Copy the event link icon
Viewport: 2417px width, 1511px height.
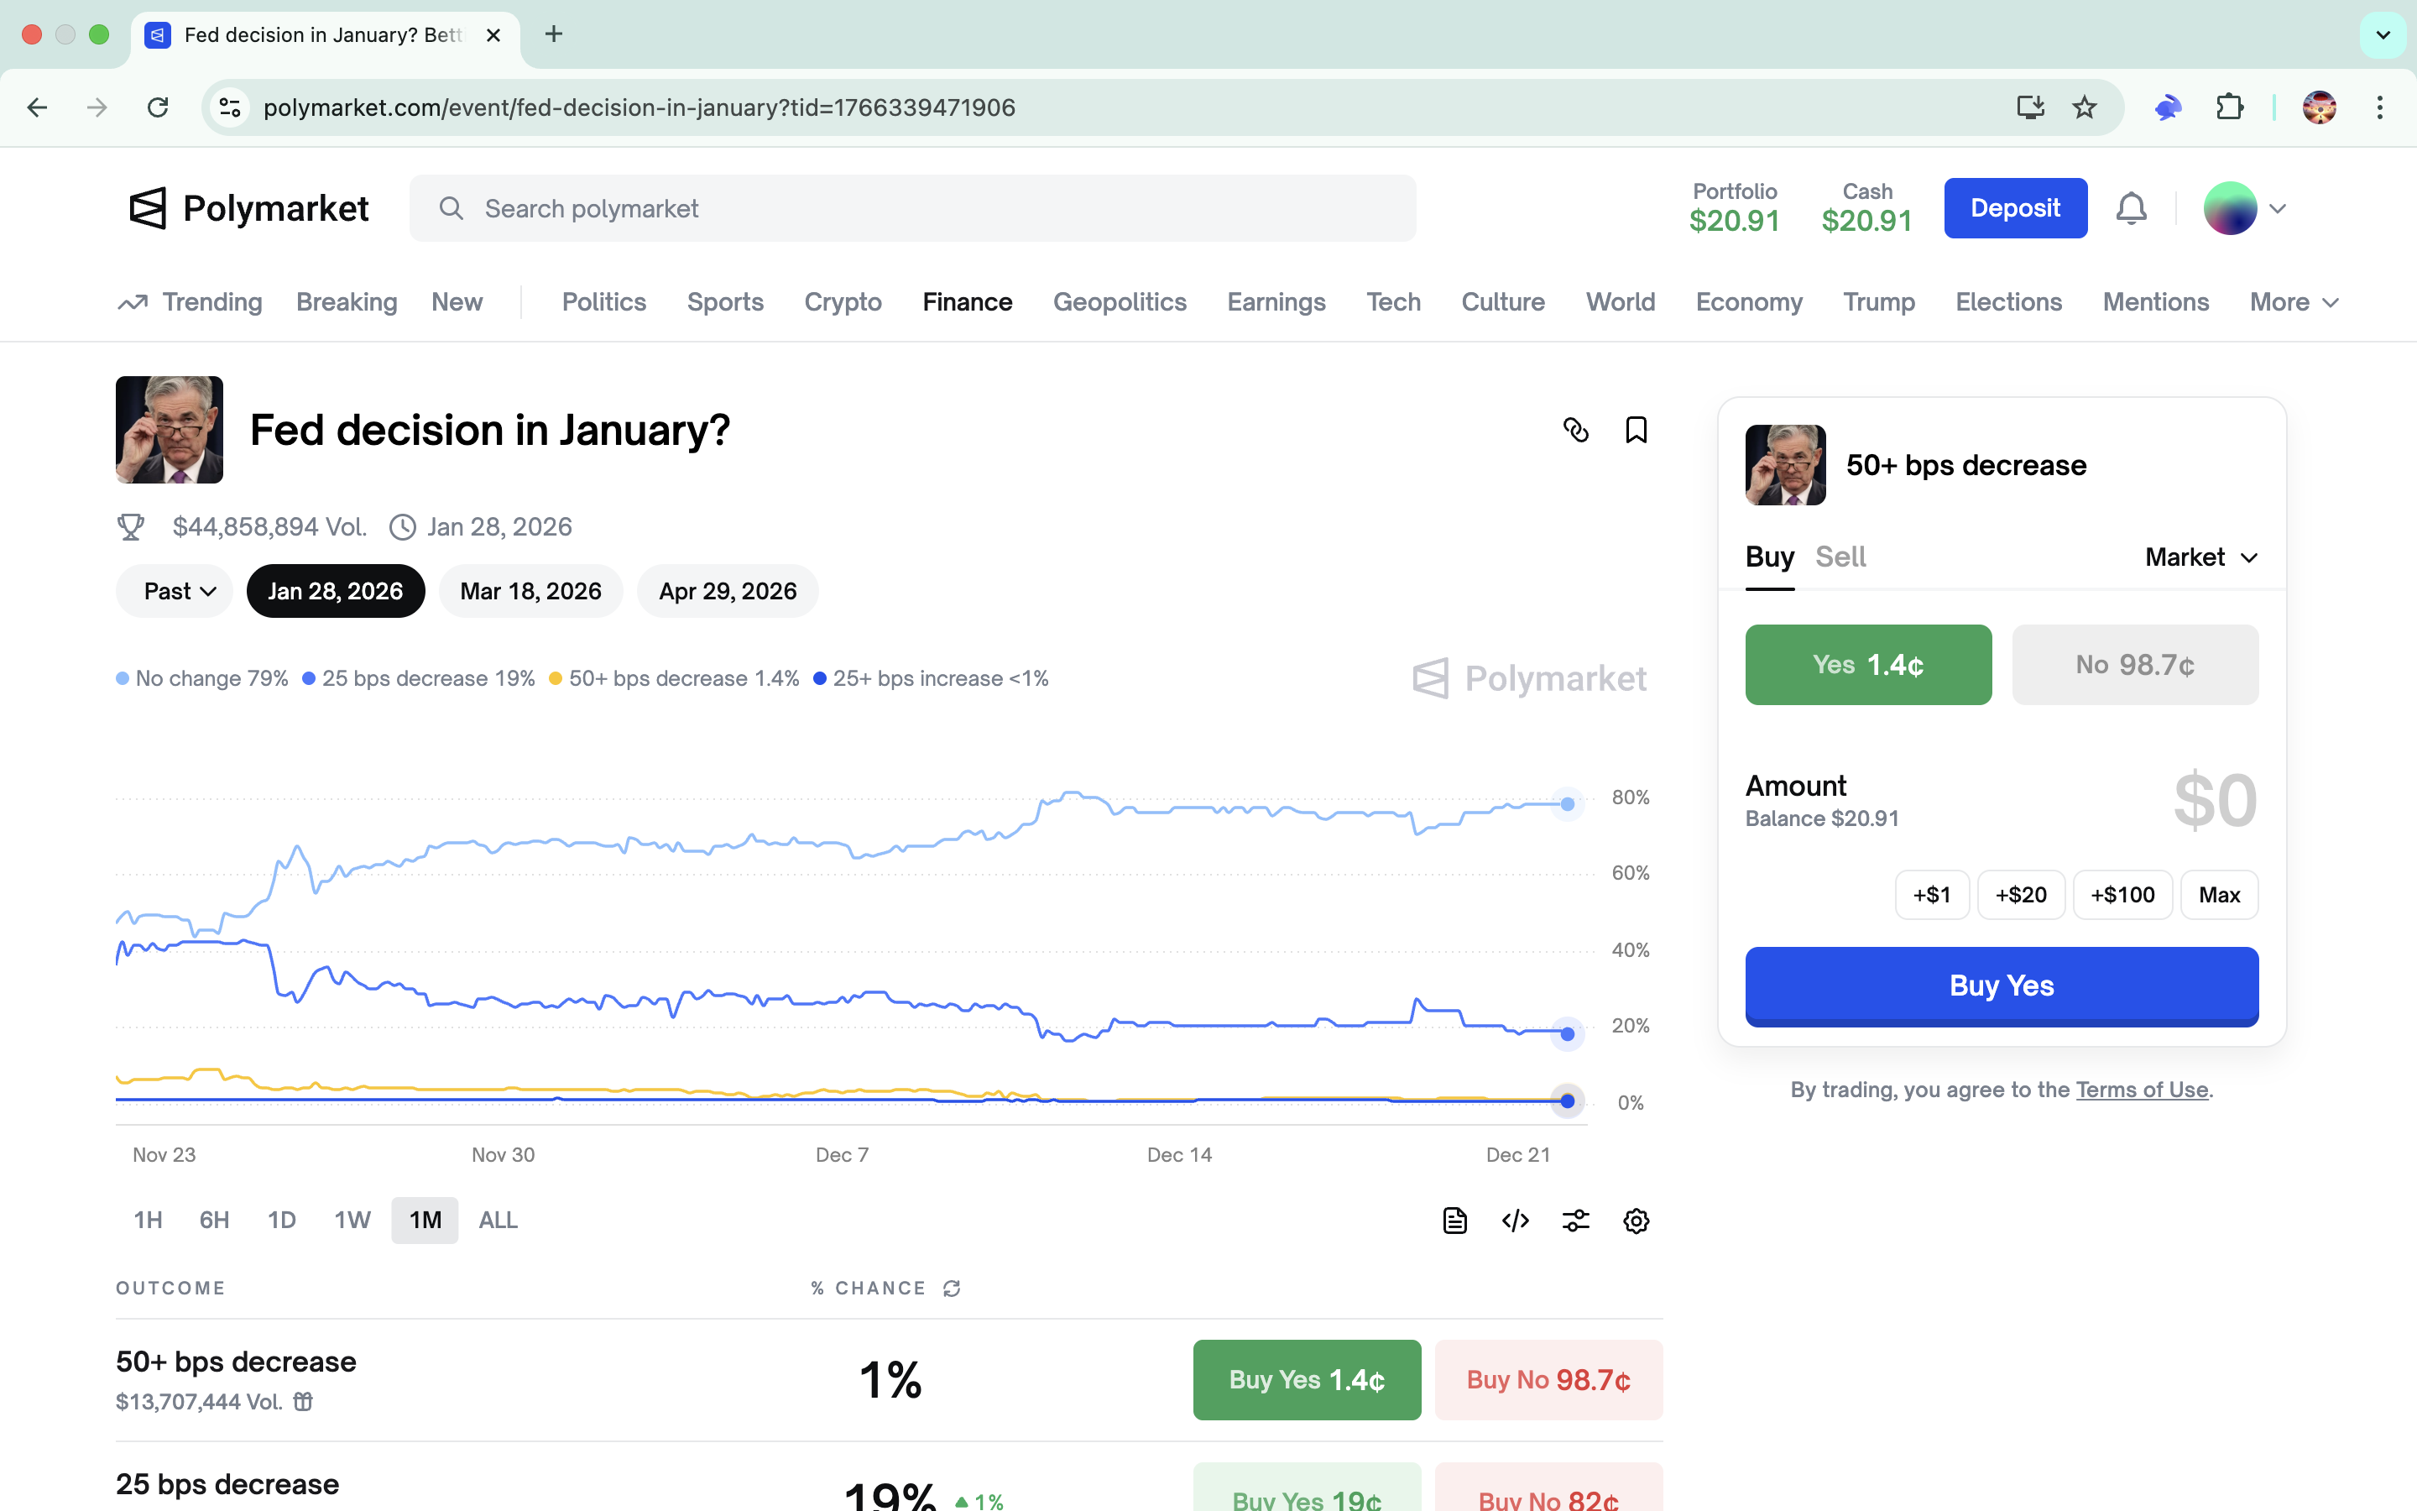click(x=1575, y=430)
